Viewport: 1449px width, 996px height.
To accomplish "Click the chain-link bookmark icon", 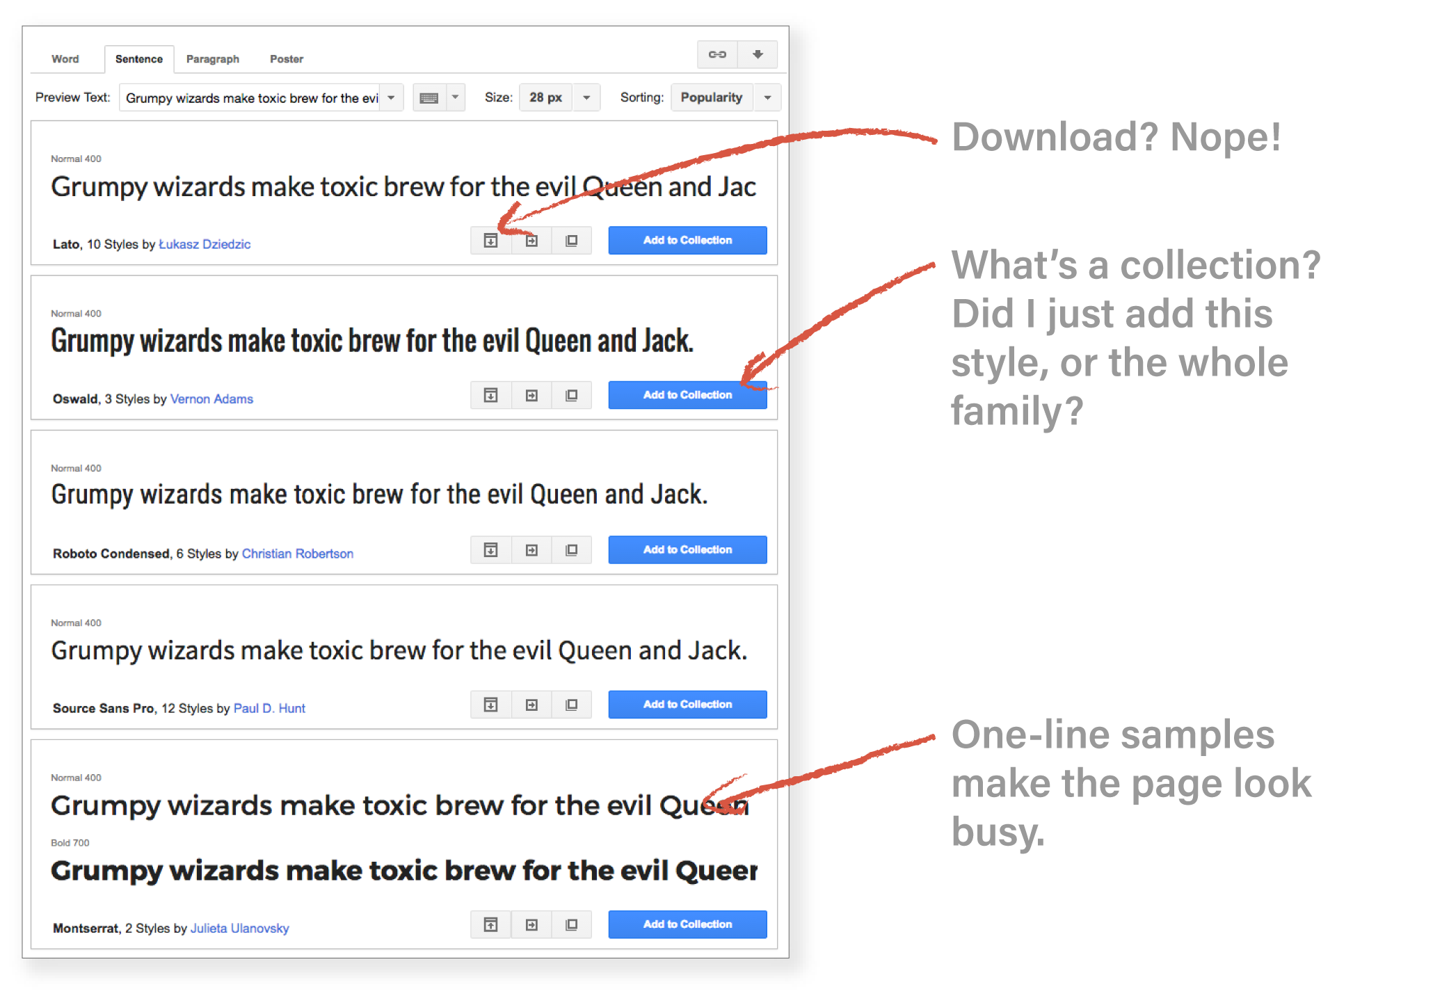I will (x=717, y=54).
